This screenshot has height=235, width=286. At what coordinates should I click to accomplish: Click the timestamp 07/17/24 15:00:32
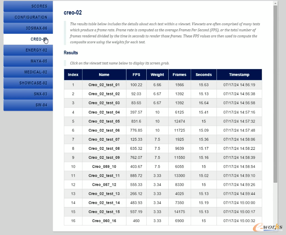[239, 221]
